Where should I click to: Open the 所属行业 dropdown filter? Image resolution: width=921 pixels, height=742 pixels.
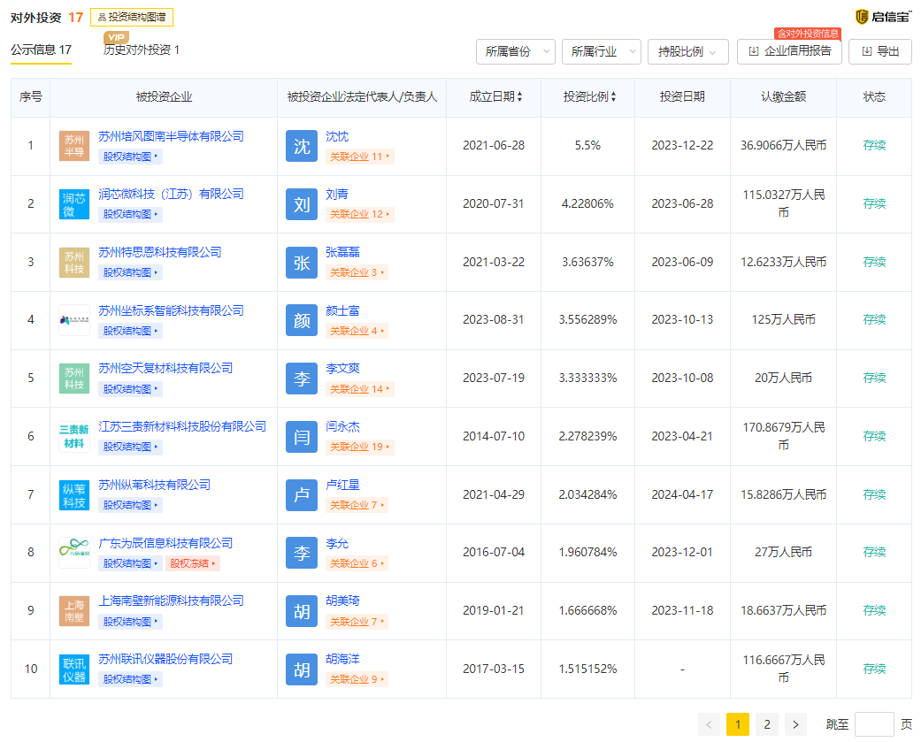click(x=602, y=51)
